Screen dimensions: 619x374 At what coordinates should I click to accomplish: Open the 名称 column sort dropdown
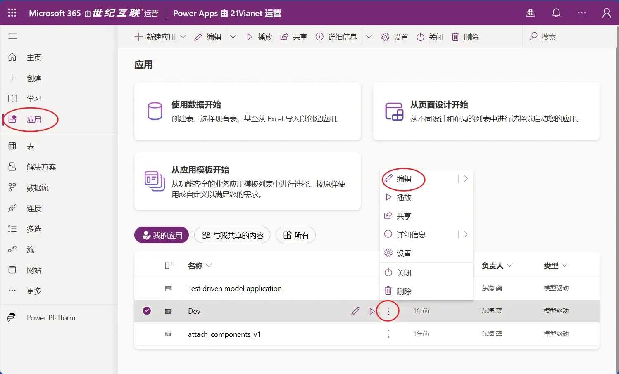pos(209,265)
